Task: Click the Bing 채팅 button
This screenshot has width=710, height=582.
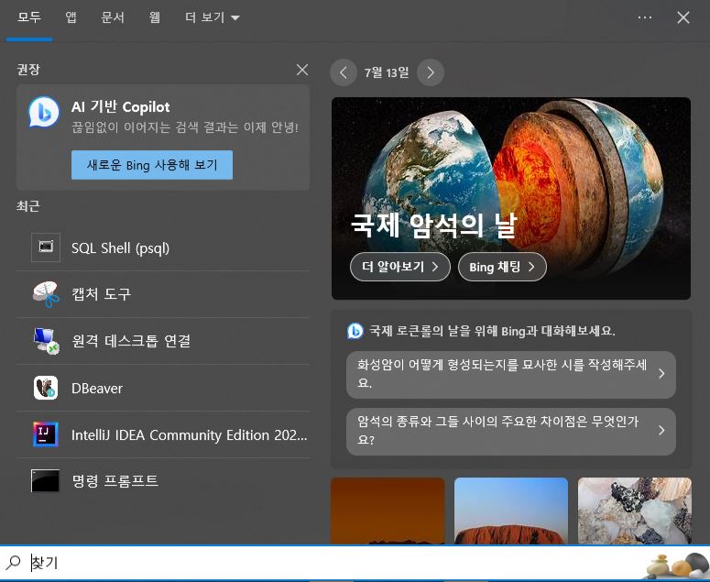Action: coord(502,267)
